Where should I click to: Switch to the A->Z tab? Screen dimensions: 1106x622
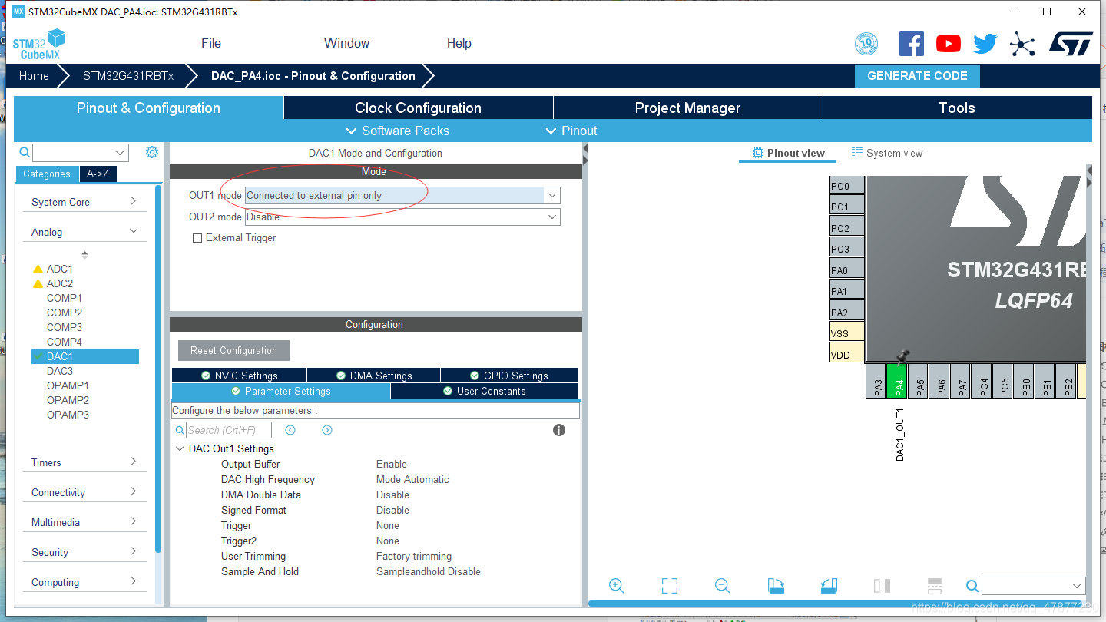98,174
